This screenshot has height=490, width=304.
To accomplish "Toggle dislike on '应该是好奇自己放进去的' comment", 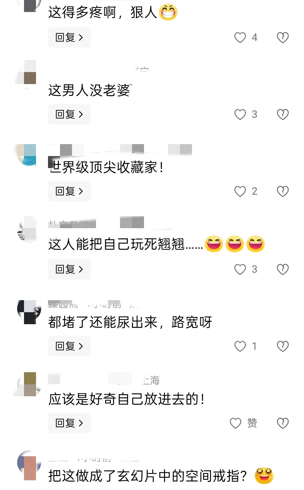I will point(283,423).
